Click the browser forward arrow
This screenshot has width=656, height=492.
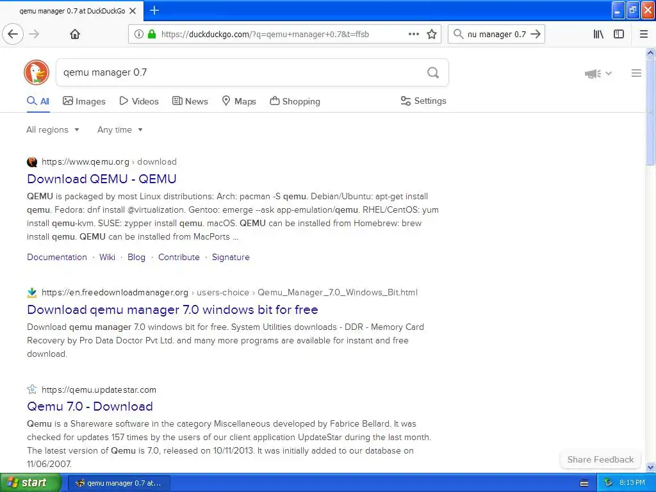(35, 34)
